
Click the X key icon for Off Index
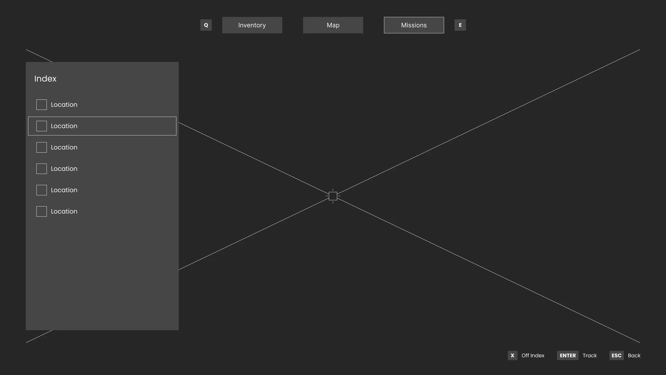tap(512, 355)
